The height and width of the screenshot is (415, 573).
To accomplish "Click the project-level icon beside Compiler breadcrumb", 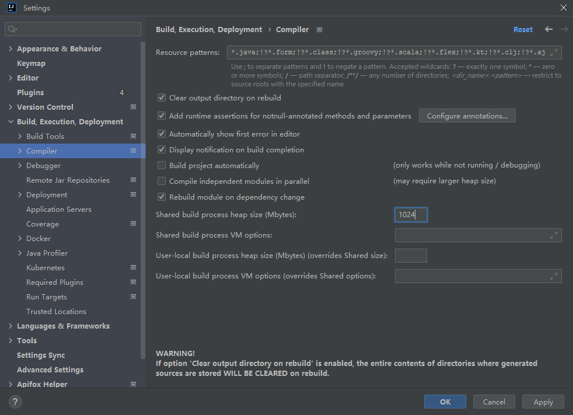I will coord(320,30).
